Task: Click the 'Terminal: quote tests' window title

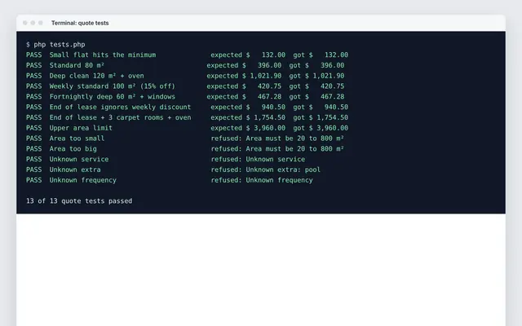Action: (80, 23)
